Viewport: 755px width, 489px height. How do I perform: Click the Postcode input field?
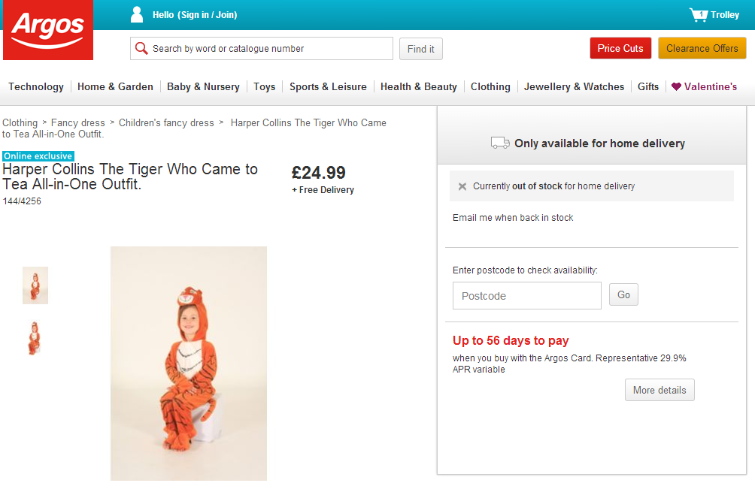[x=526, y=296]
